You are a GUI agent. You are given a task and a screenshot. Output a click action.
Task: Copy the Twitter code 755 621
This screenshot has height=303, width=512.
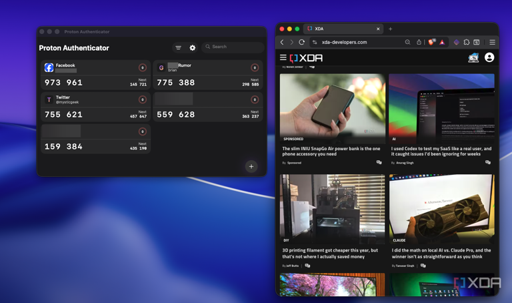pos(64,115)
